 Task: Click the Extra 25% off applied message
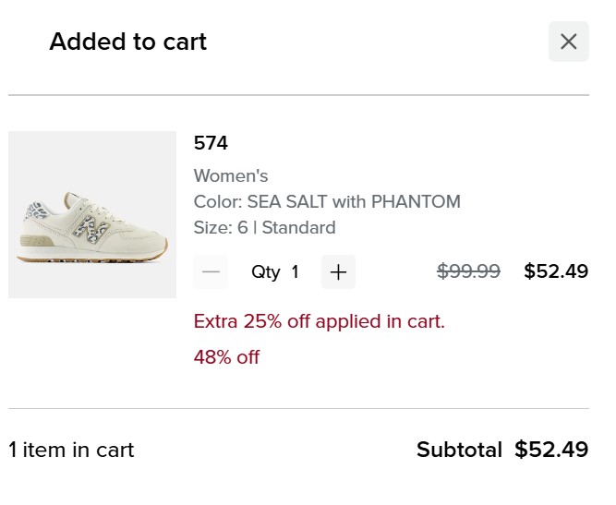click(319, 321)
